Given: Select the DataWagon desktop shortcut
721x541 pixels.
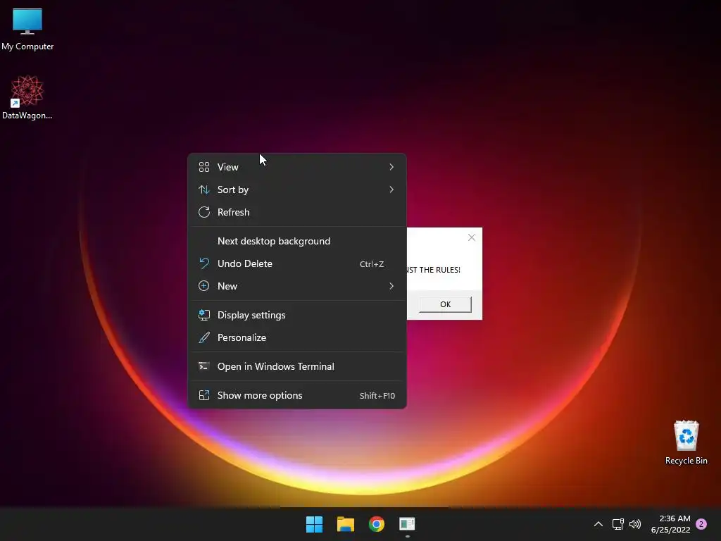Looking at the screenshot, I should 27,97.
